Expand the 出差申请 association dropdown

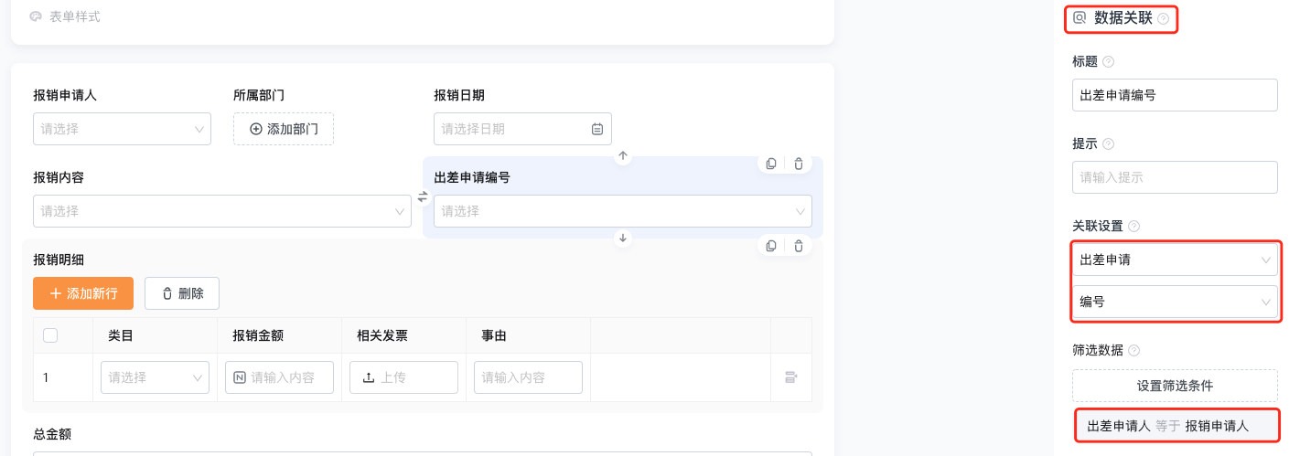(1175, 260)
